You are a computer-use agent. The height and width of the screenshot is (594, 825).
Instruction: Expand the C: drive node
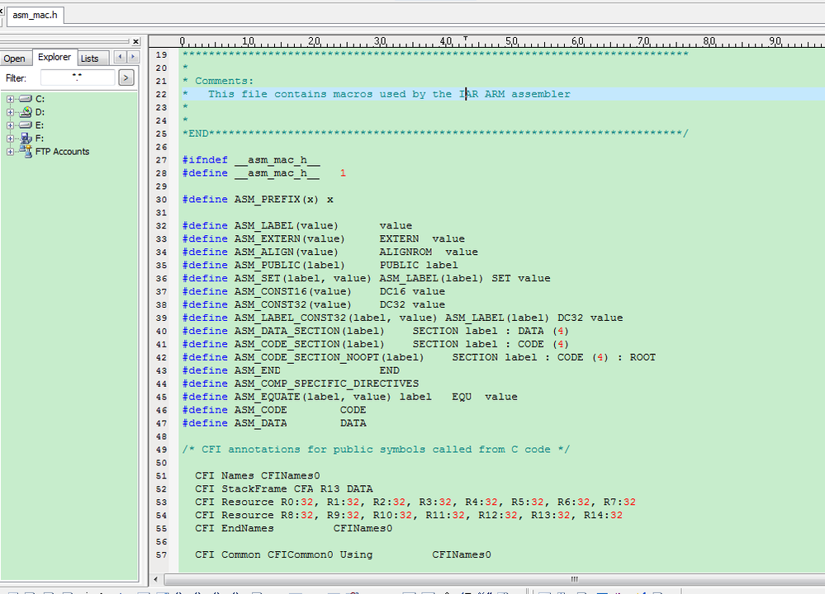click(10, 99)
